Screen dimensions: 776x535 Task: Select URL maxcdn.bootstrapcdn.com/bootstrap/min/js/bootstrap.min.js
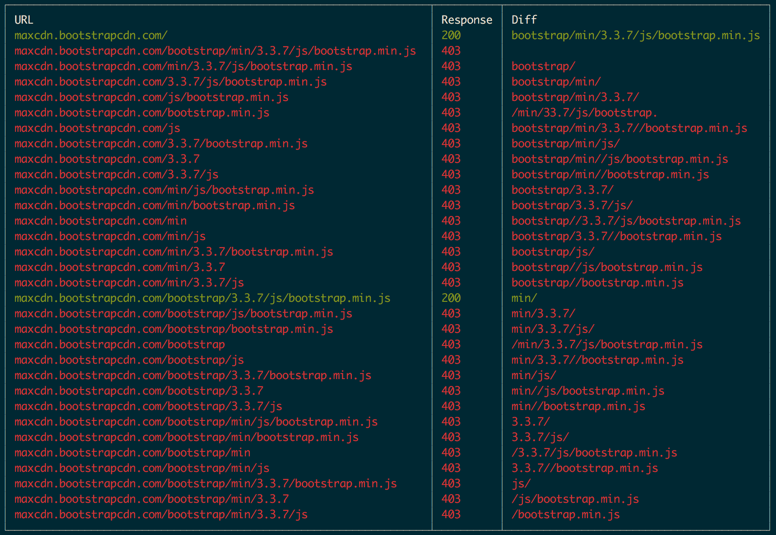click(x=196, y=422)
